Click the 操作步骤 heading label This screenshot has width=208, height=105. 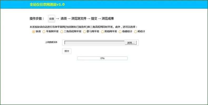[x=37, y=19]
